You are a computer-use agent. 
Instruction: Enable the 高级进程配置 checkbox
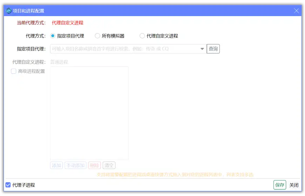pyautogui.click(x=13, y=71)
